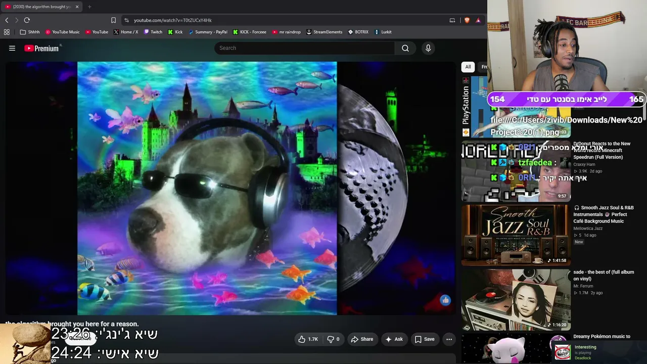Open the cast/media icon in address bar
Viewport: 647px width, 364px height.
coord(452,20)
